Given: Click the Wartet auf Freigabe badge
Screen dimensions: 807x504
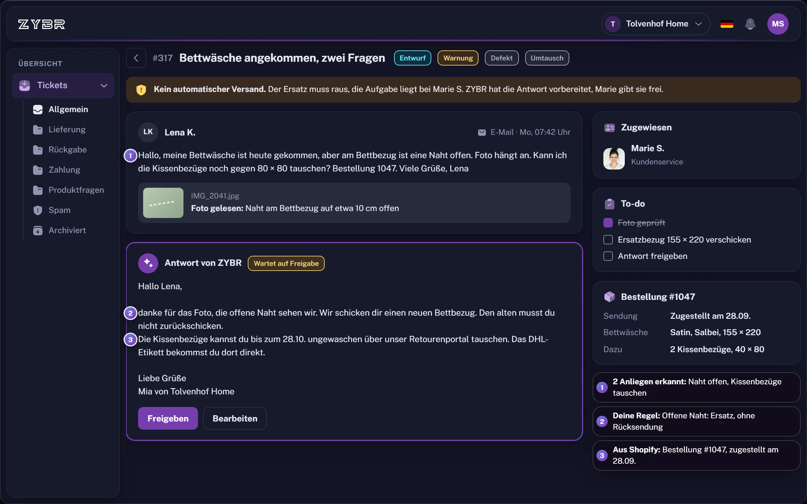Looking at the screenshot, I should (286, 263).
